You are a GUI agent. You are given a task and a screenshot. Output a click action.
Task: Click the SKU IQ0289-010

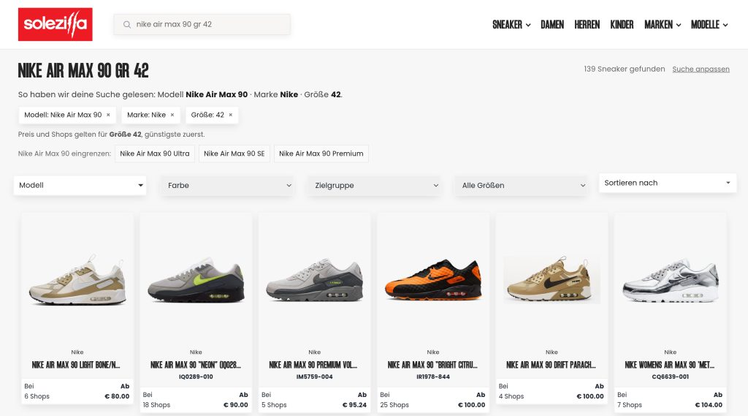click(x=196, y=377)
